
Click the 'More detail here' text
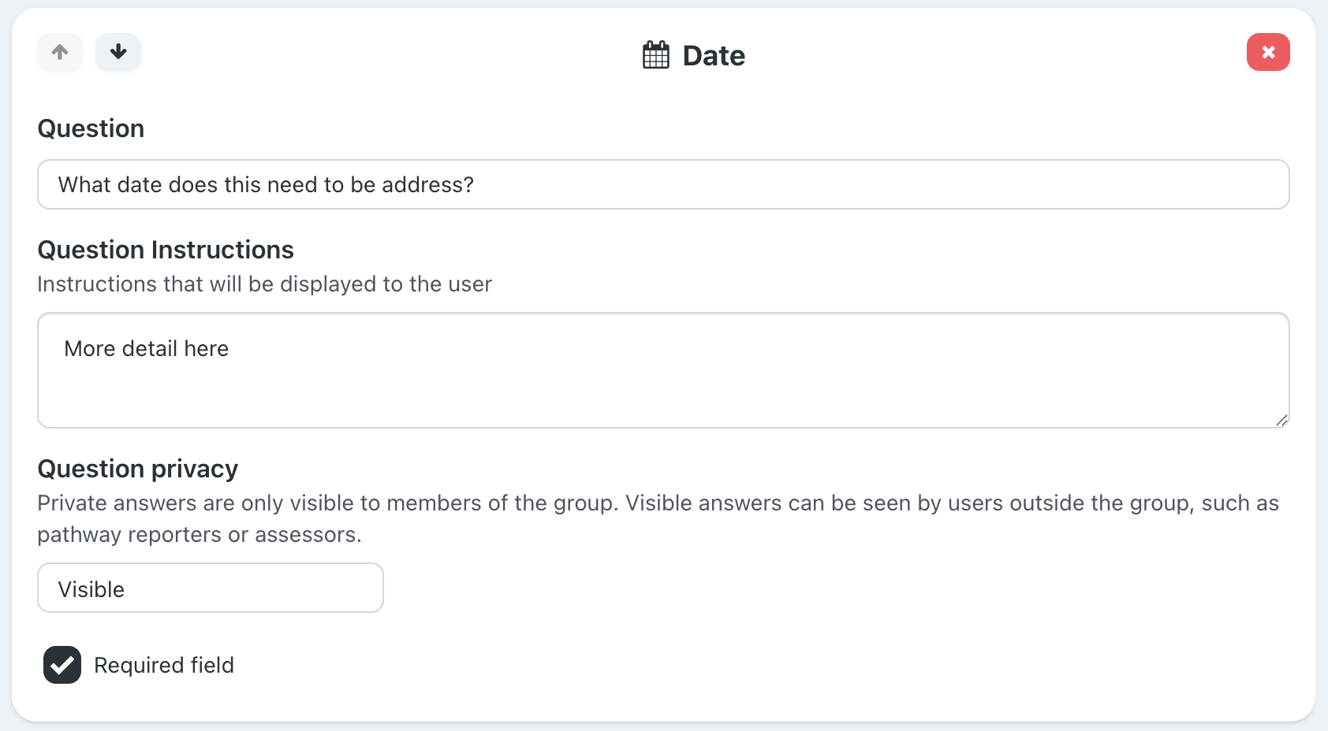[147, 349]
